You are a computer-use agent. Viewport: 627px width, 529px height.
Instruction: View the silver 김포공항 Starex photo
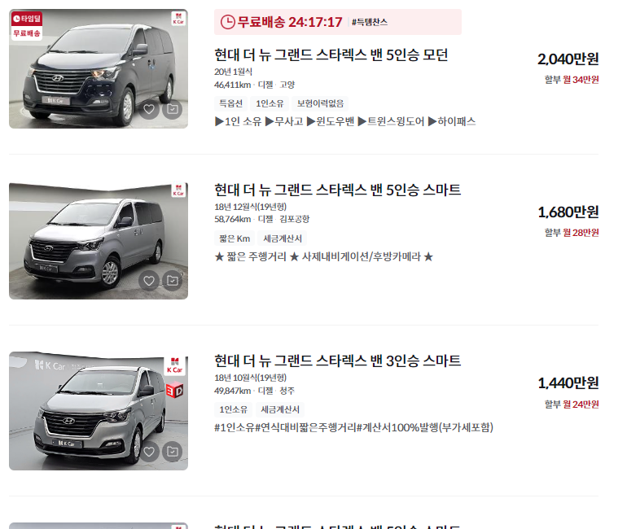[x=99, y=241]
